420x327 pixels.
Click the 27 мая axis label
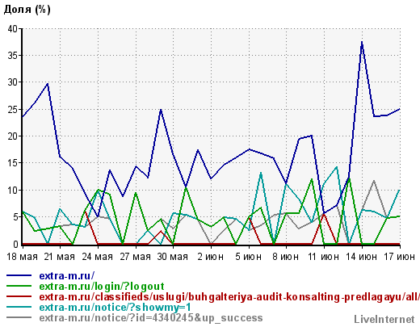(135, 257)
